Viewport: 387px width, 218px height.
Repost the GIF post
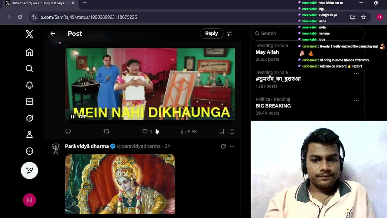[106, 131]
